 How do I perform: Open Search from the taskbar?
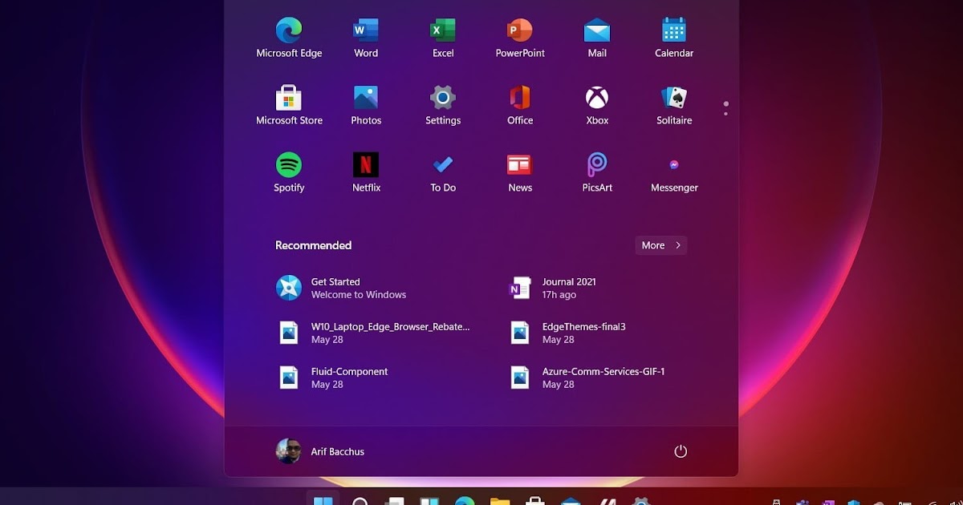[x=360, y=502]
